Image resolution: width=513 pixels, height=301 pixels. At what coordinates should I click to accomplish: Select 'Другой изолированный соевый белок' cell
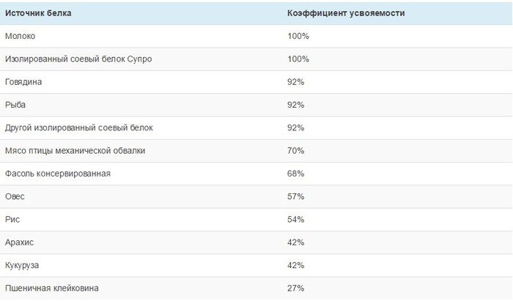[79, 127]
